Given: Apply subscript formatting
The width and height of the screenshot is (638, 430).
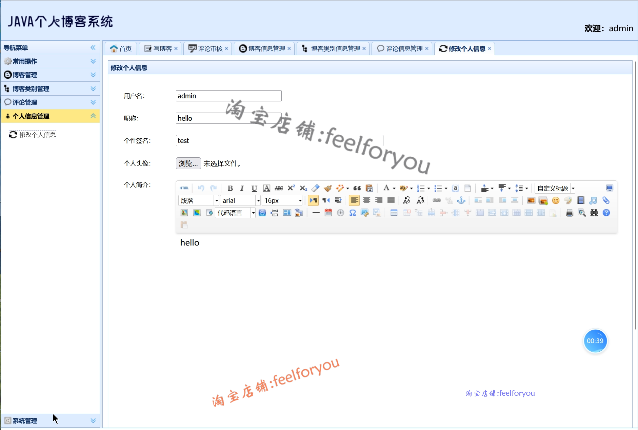Looking at the screenshot, I should click(303, 188).
